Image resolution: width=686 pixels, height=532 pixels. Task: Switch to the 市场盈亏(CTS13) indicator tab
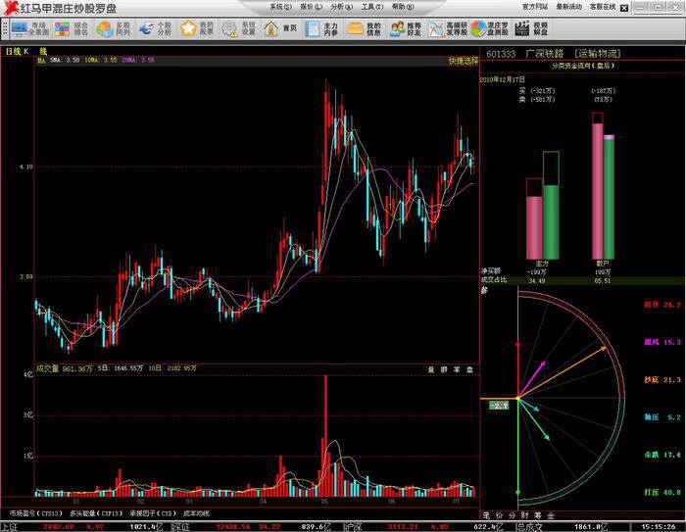point(36,513)
